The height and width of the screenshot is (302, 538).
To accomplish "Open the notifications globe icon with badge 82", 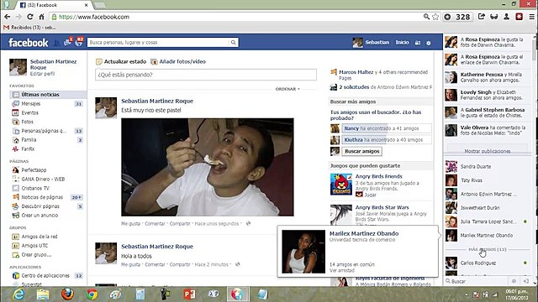I will [79, 42].
